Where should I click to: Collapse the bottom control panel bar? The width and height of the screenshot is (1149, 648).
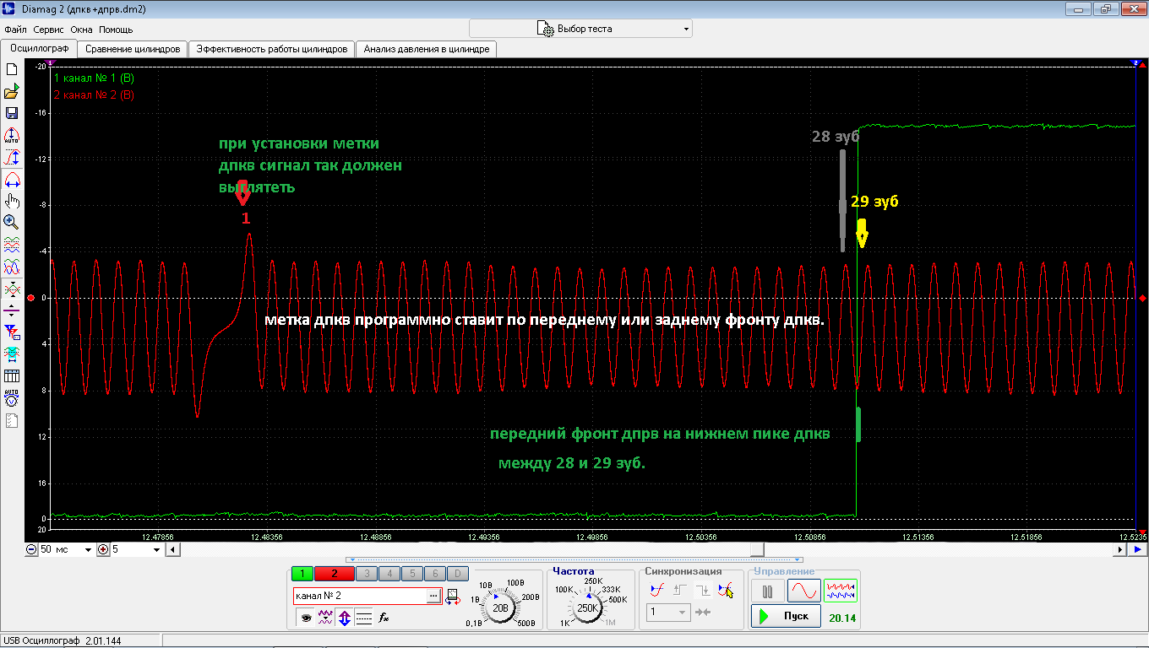574,559
